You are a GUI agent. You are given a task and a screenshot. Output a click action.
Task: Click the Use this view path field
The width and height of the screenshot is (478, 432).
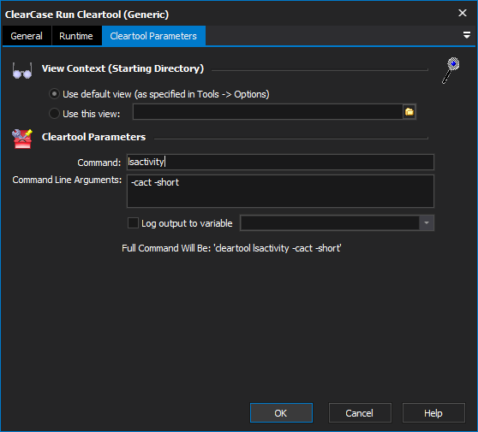pyautogui.click(x=268, y=112)
